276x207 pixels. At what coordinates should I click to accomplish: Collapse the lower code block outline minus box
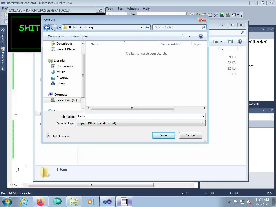coord(16,113)
